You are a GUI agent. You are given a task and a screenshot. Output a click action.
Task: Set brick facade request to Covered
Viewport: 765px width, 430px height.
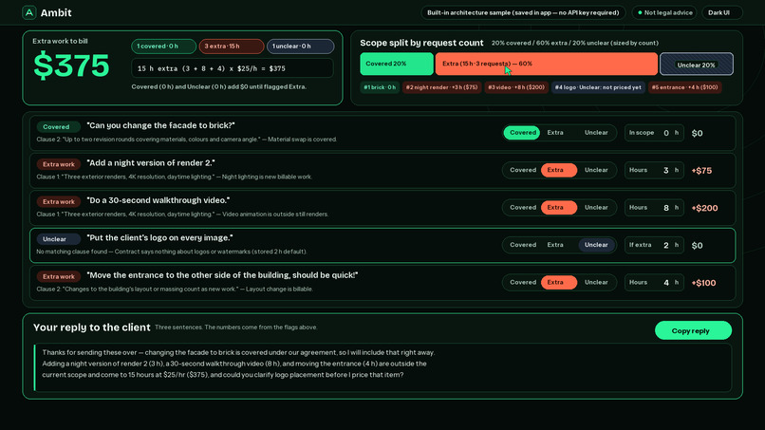point(522,133)
